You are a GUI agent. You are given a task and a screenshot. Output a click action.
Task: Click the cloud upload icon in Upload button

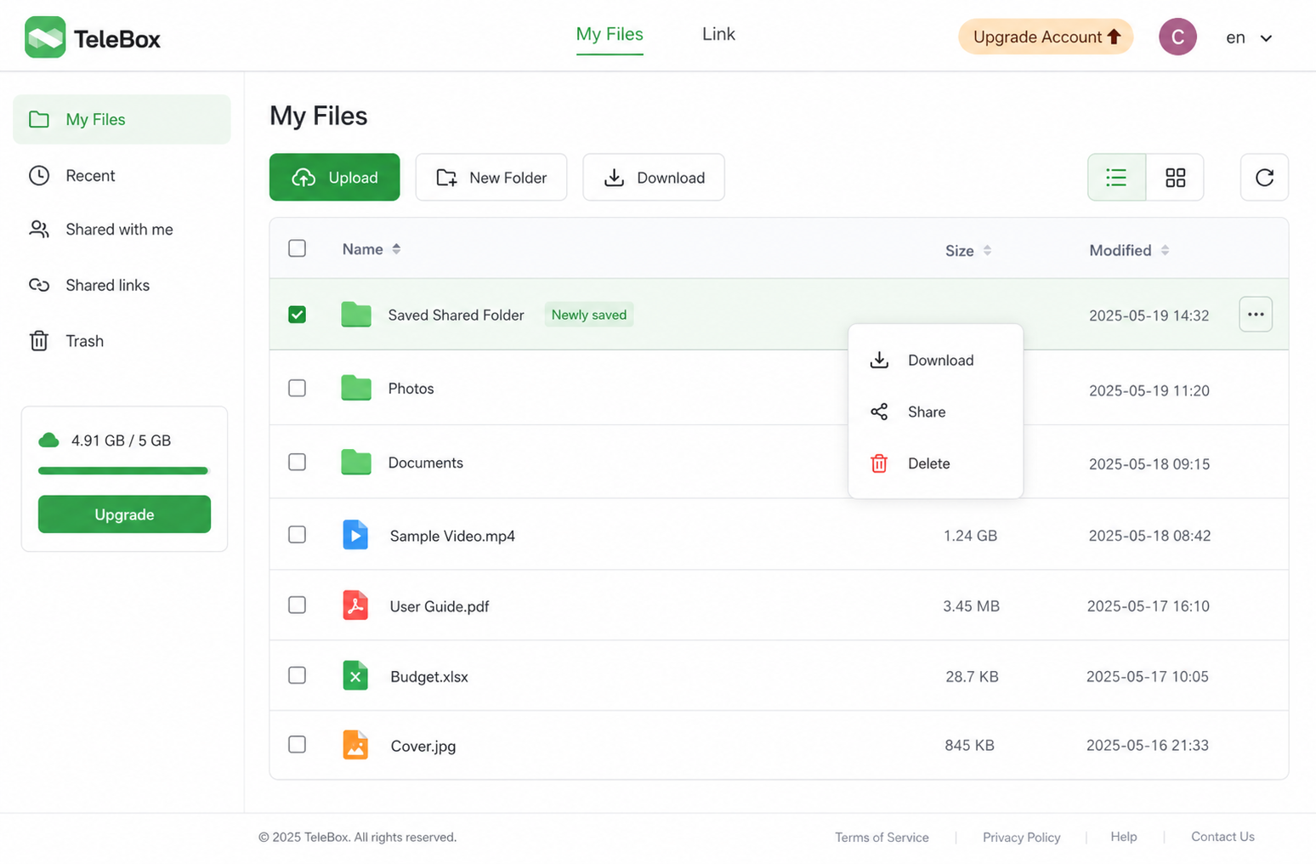tap(303, 177)
